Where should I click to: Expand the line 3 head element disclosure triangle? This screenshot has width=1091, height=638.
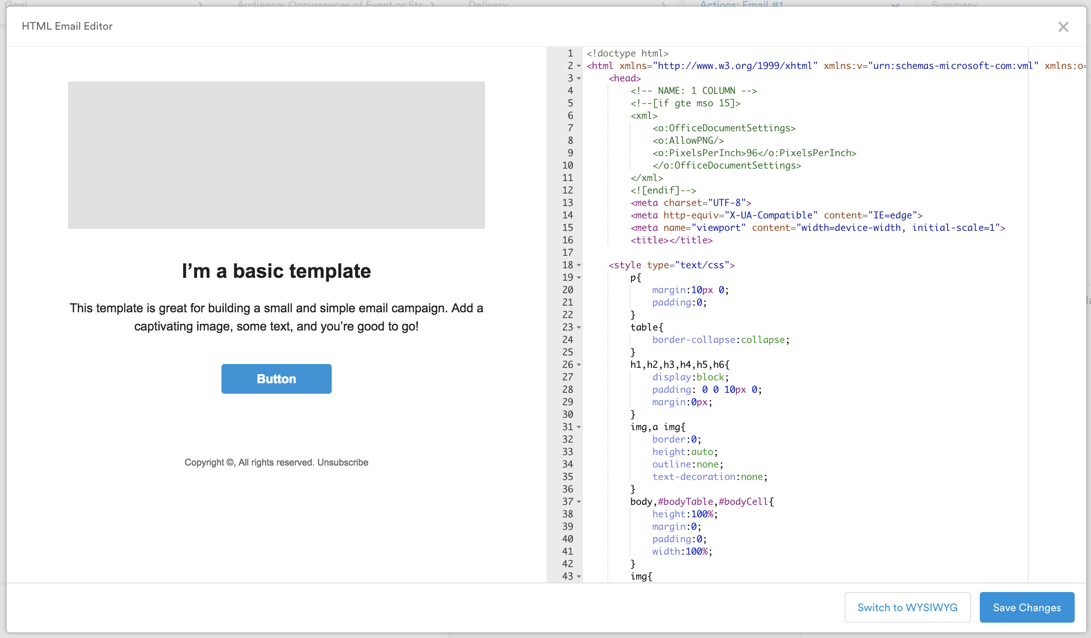point(579,78)
